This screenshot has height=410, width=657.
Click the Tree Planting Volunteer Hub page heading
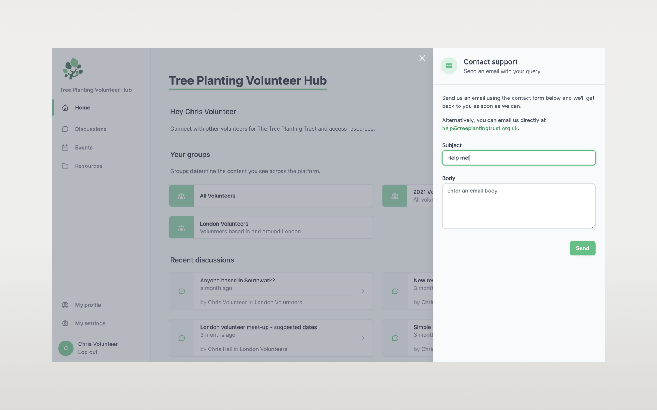pyautogui.click(x=248, y=80)
